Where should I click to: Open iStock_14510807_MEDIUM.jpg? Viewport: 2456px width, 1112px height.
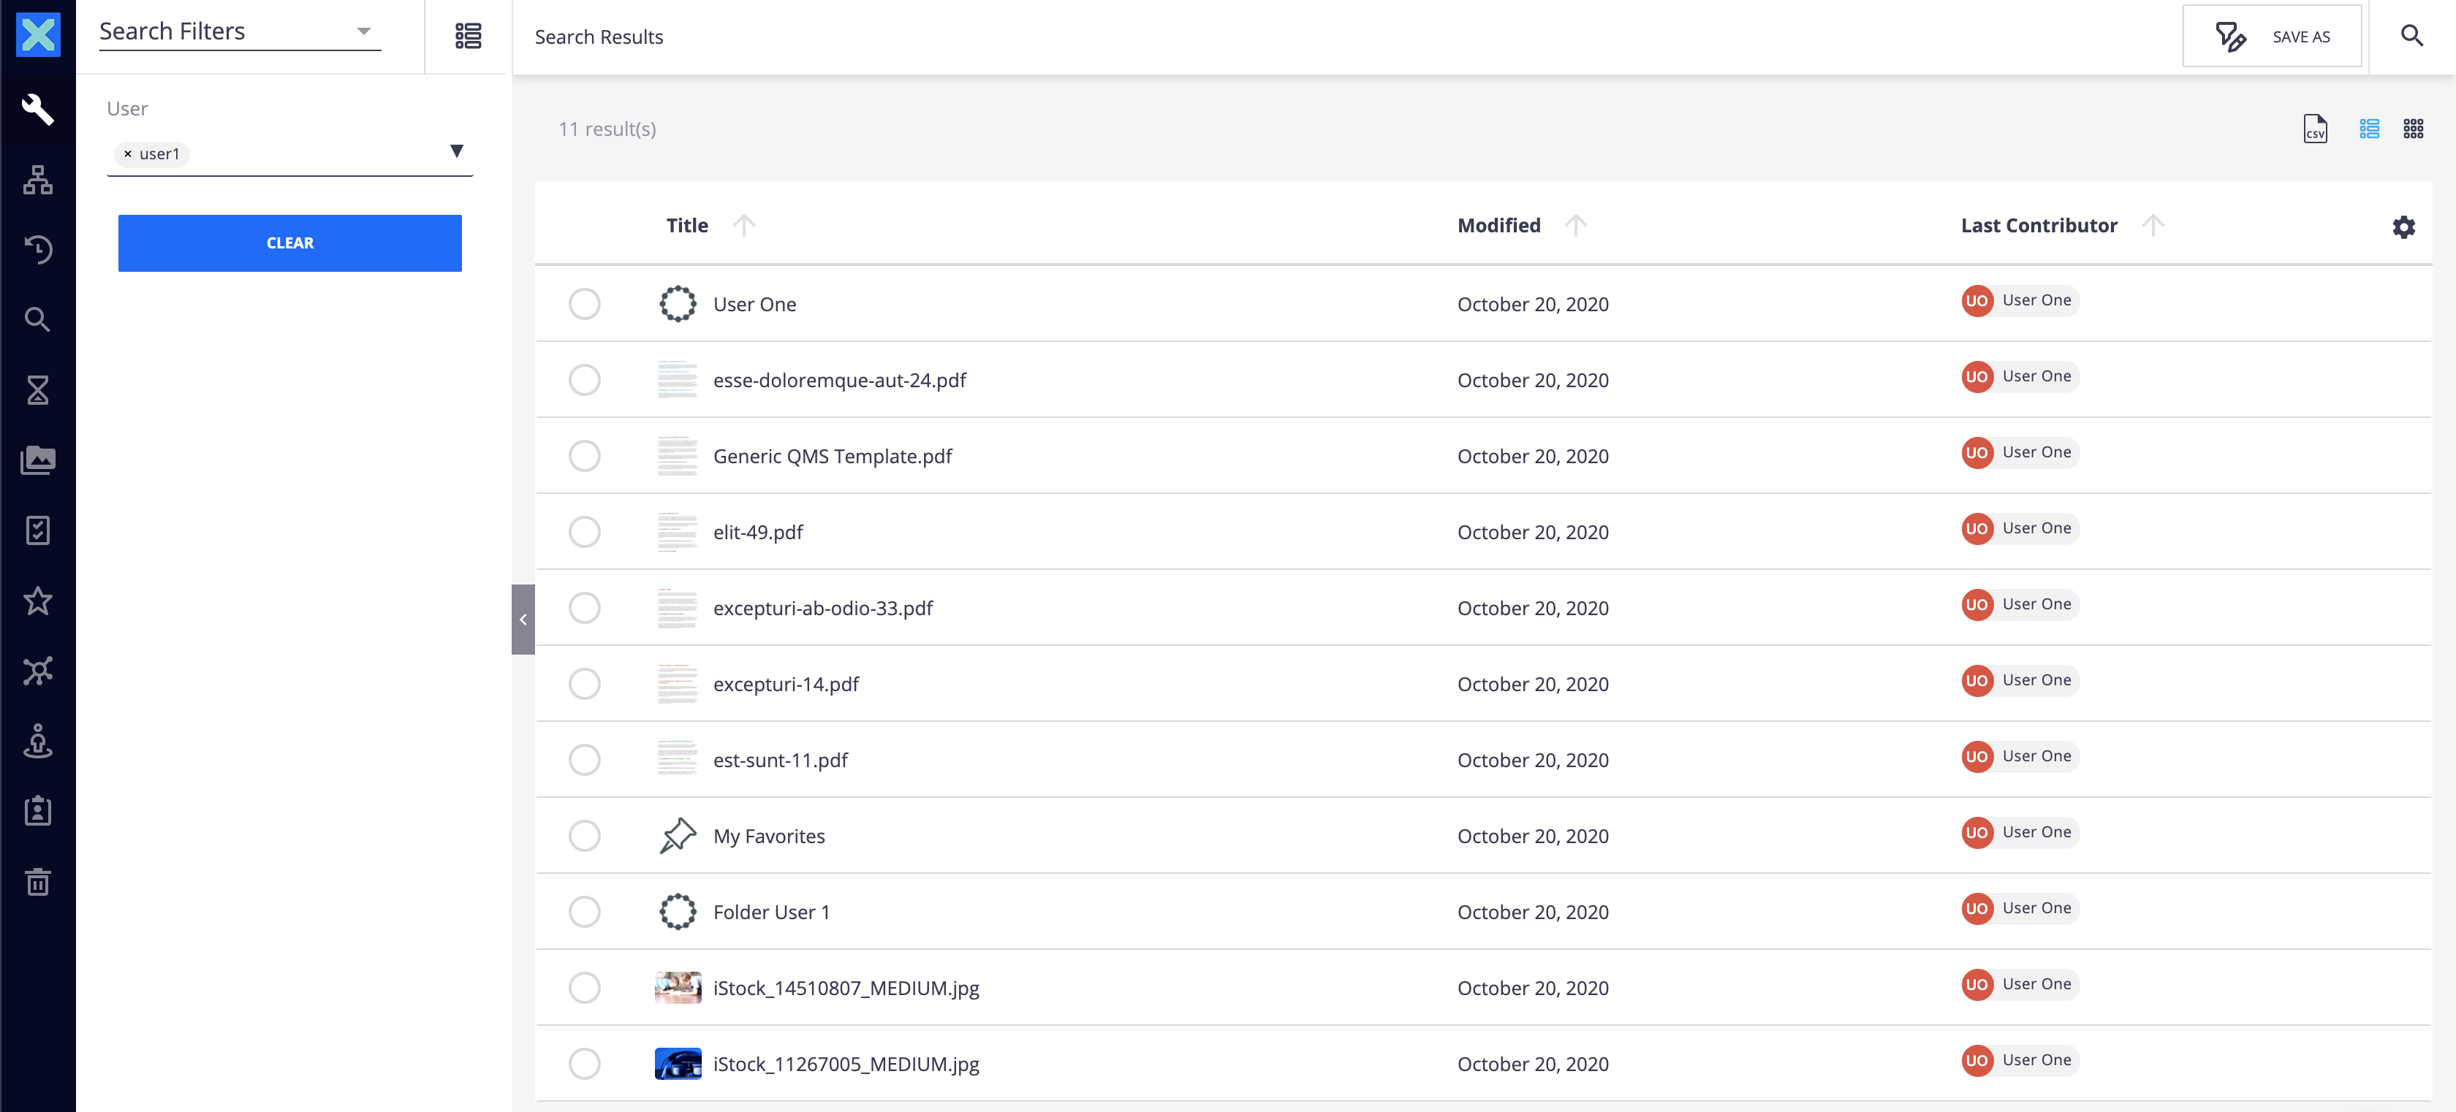(x=846, y=988)
